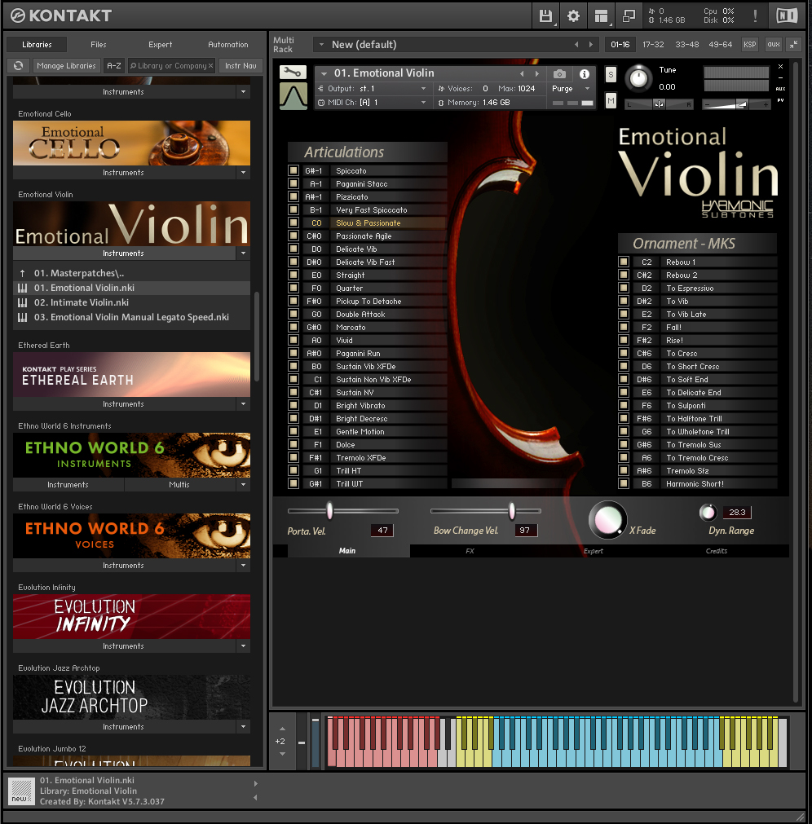Toggle the Spiccato articulation checkbox
Viewport: 812px width, 824px height.
coord(293,170)
